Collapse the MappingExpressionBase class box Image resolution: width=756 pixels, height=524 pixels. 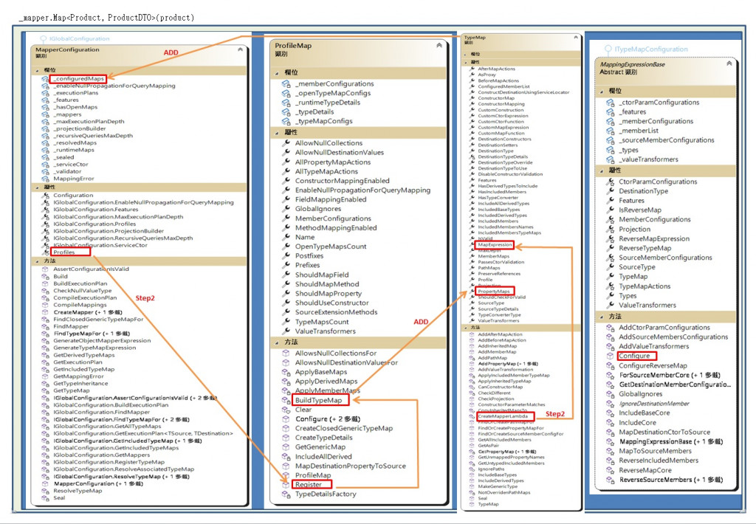[729, 63]
